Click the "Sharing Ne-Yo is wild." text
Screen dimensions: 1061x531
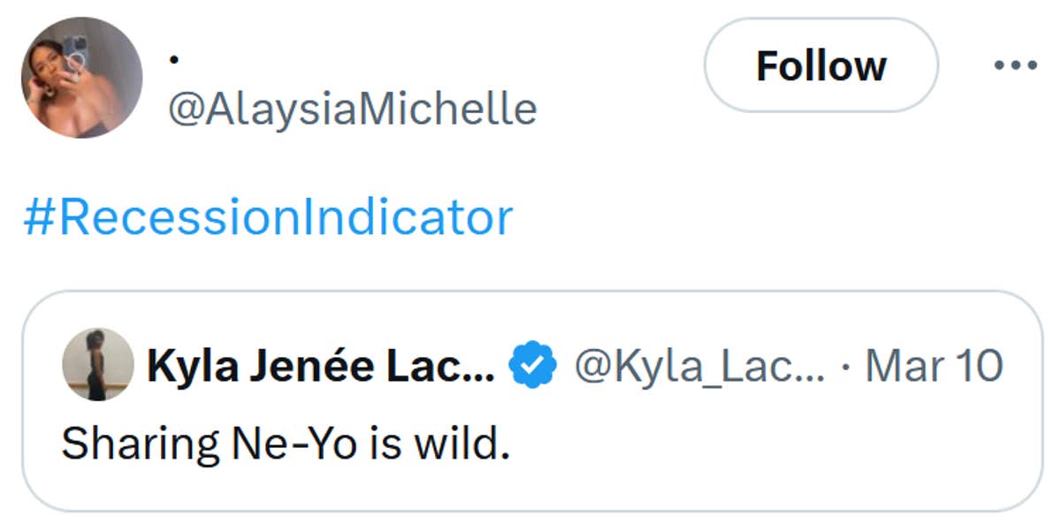pyautogui.click(x=286, y=443)
